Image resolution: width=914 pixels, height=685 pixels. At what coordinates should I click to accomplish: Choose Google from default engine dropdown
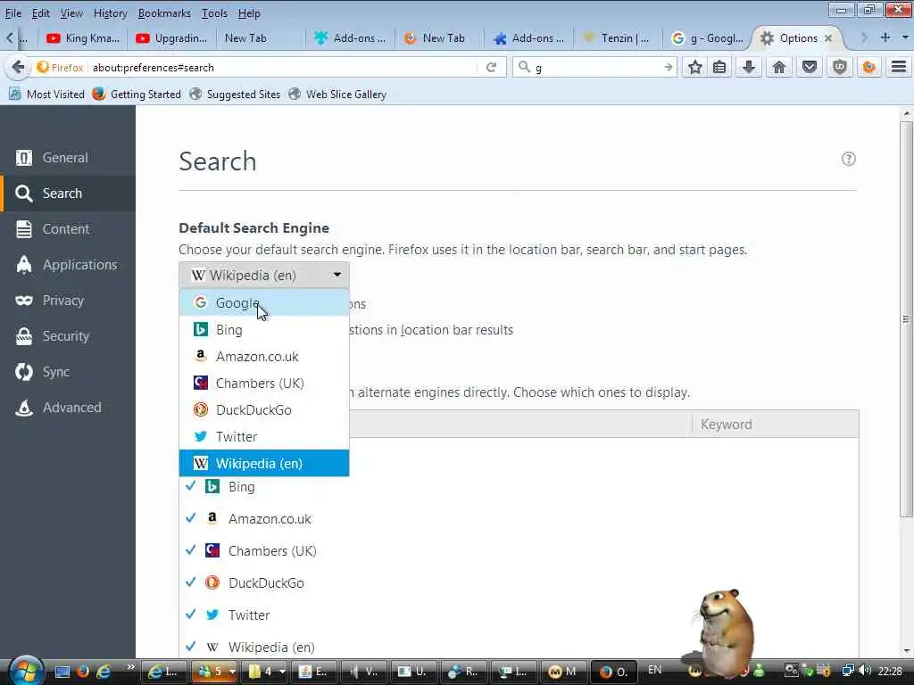(x=264, y=303)
